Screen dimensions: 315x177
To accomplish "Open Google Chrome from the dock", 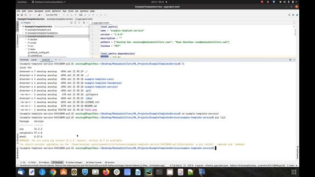I will pyautogui.click(x=53, y=172).
